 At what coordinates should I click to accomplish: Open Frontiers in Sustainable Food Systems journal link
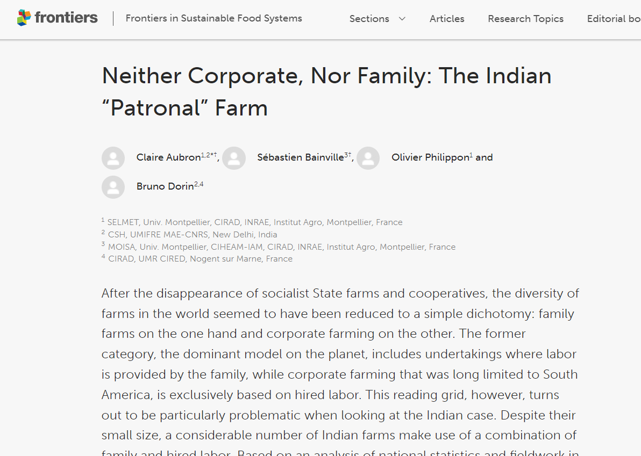point(213,18)
